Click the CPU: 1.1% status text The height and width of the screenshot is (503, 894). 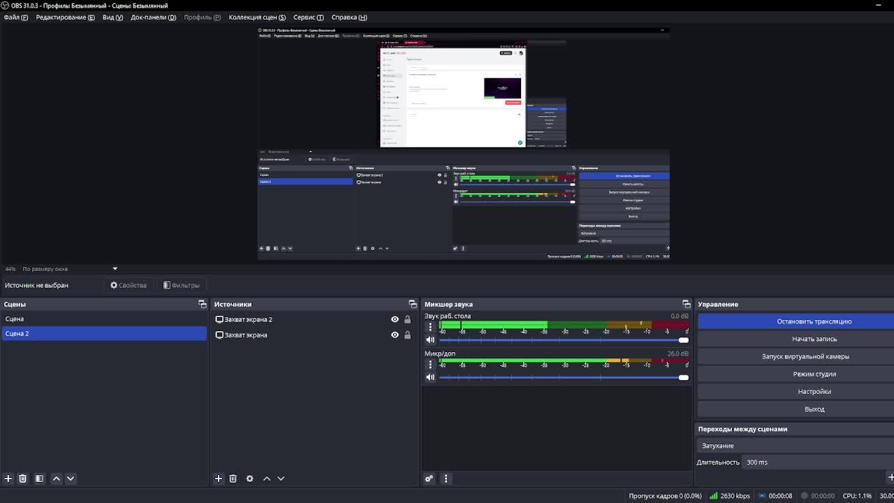pos(857,496)
